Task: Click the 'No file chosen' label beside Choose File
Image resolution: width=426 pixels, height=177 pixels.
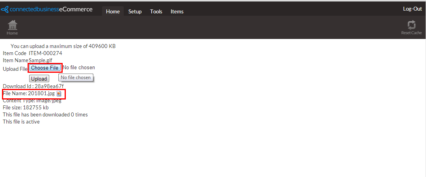Action: click(79, 67)
